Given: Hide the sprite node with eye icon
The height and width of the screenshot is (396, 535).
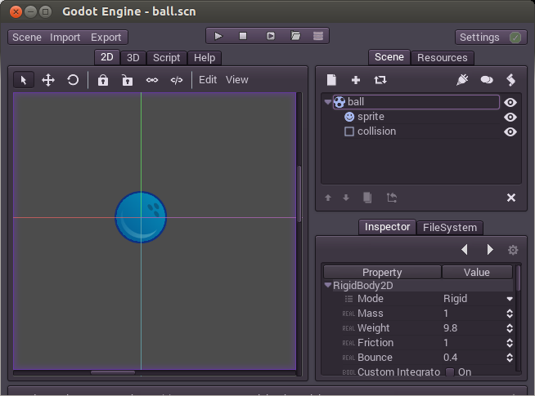Looking at the screenshot, I should [510, 117].
